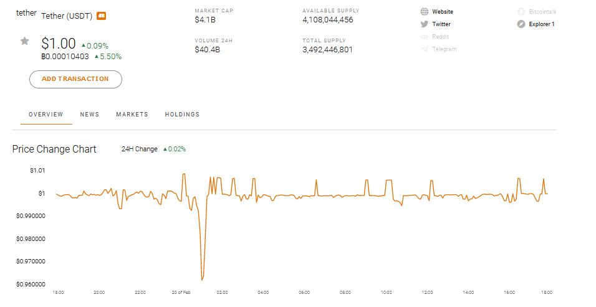Open the Reddit link

(x=441, y=37)
